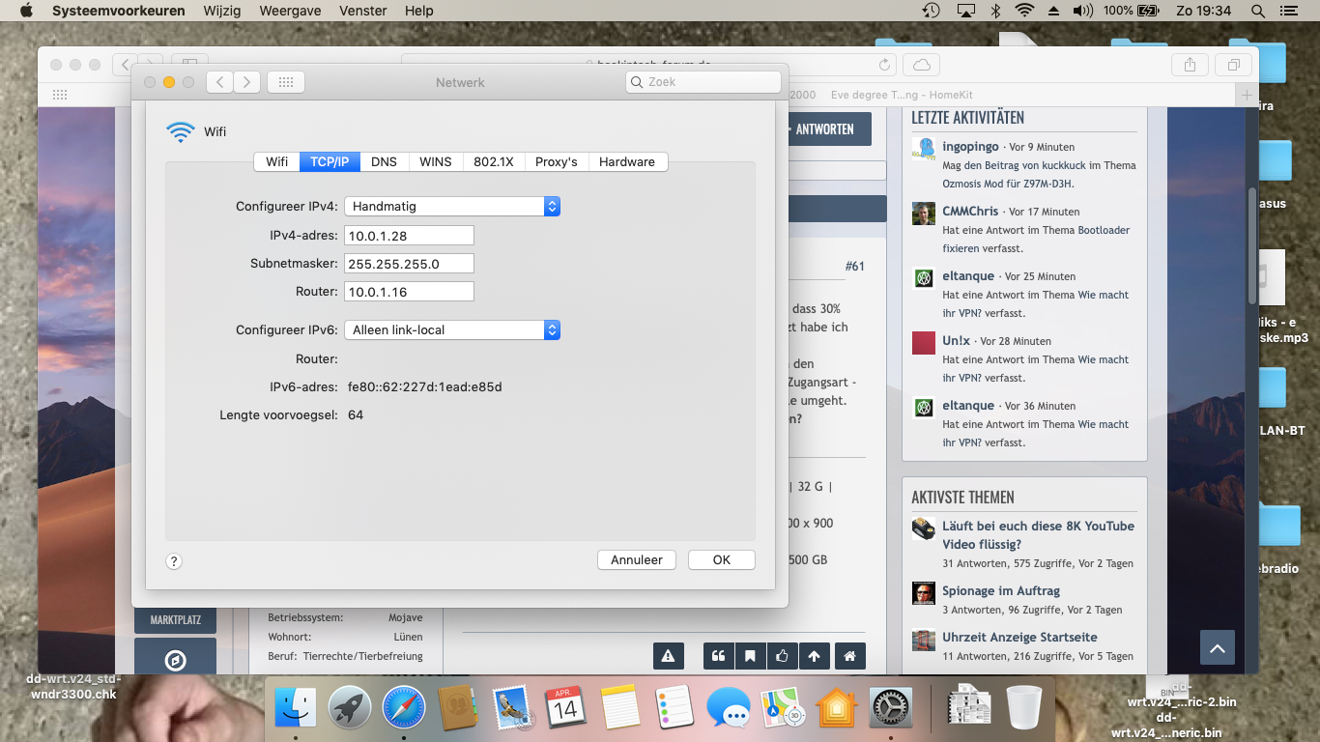Viewport: 1320px width, 742px height.
Task: Expand the Configureer IPv4 dropdown
Action: [x=452, y=206]
